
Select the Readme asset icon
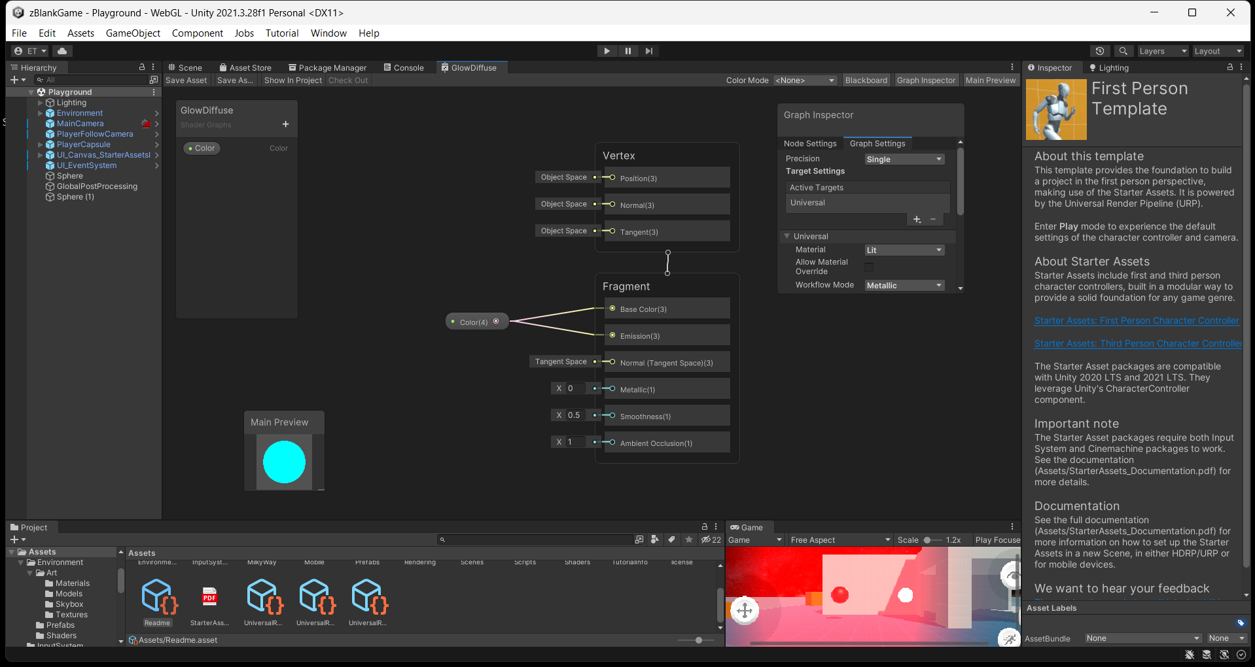pos(158,597)
